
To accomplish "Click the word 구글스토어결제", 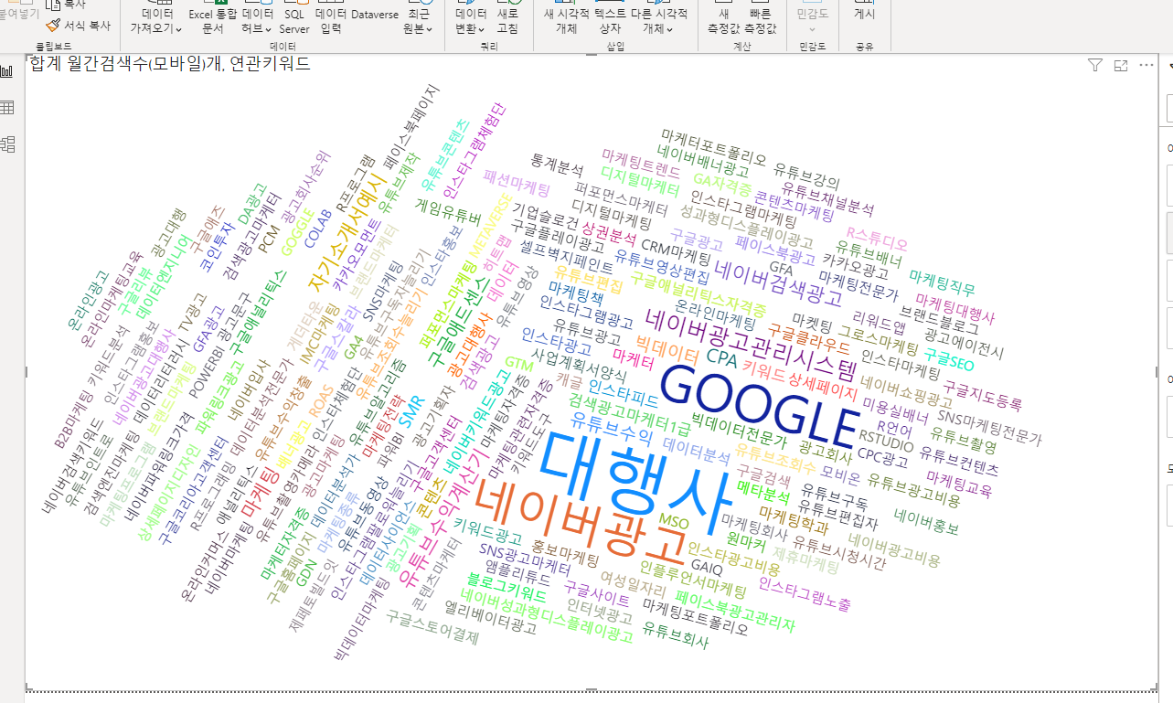I will click(432, 628).
